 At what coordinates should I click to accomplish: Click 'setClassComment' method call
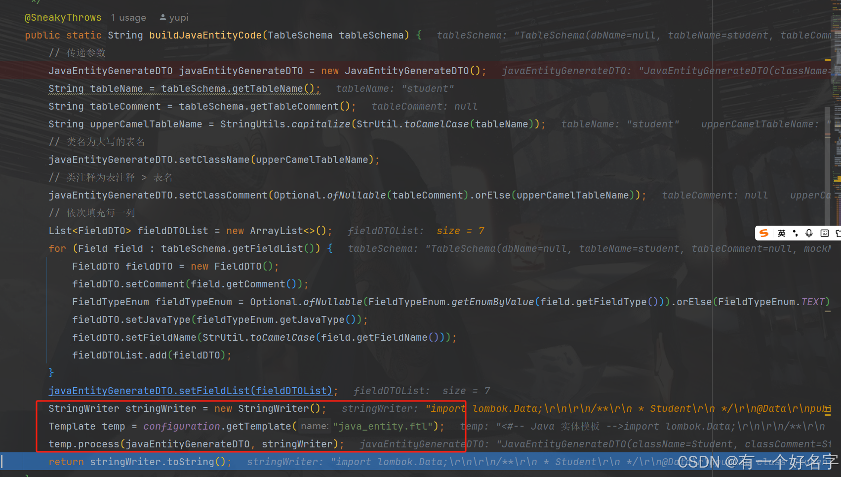point(223,196)
